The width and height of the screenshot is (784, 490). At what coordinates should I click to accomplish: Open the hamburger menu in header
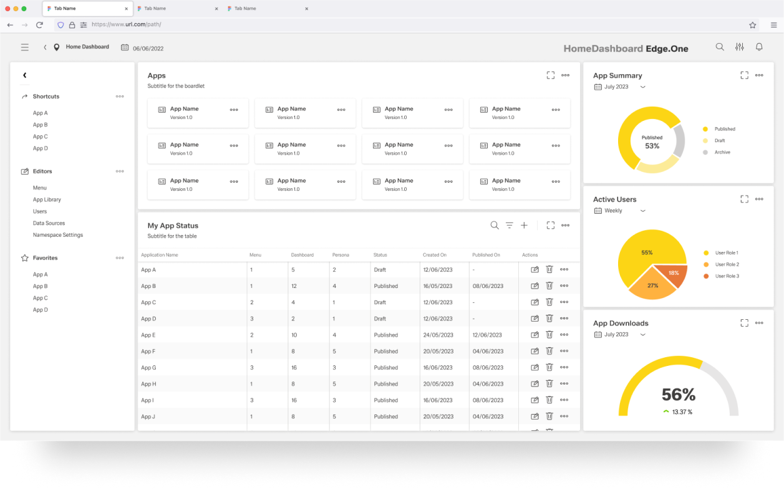25,47
